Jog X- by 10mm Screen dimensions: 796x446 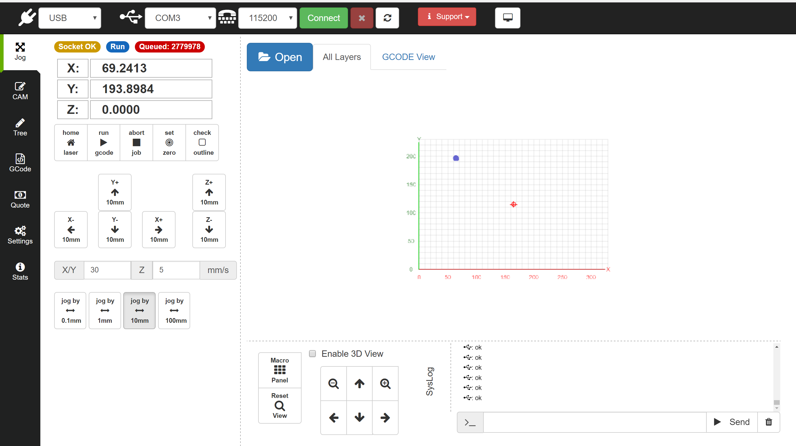(71, 229)
